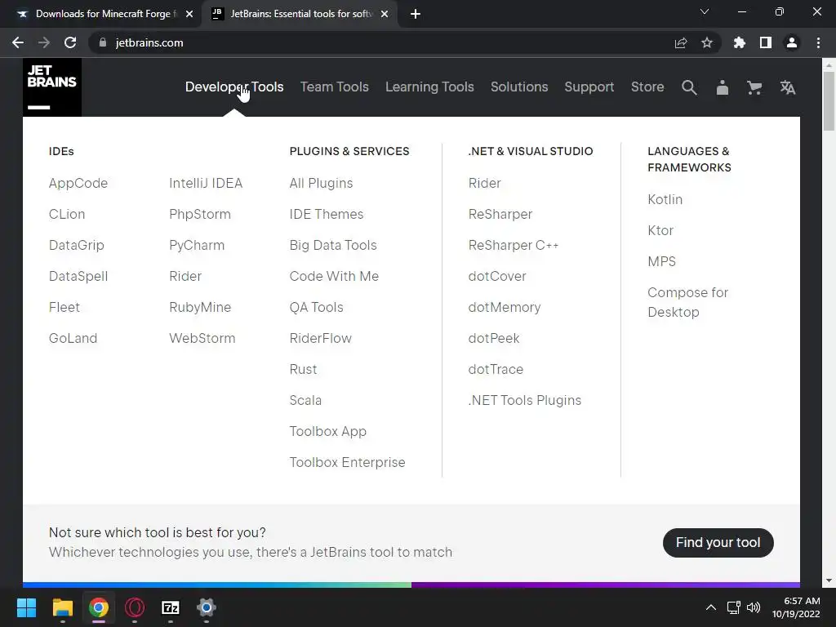836x627 pixels.
Task: Open the CLion link
Action: (x=67, y=215)
